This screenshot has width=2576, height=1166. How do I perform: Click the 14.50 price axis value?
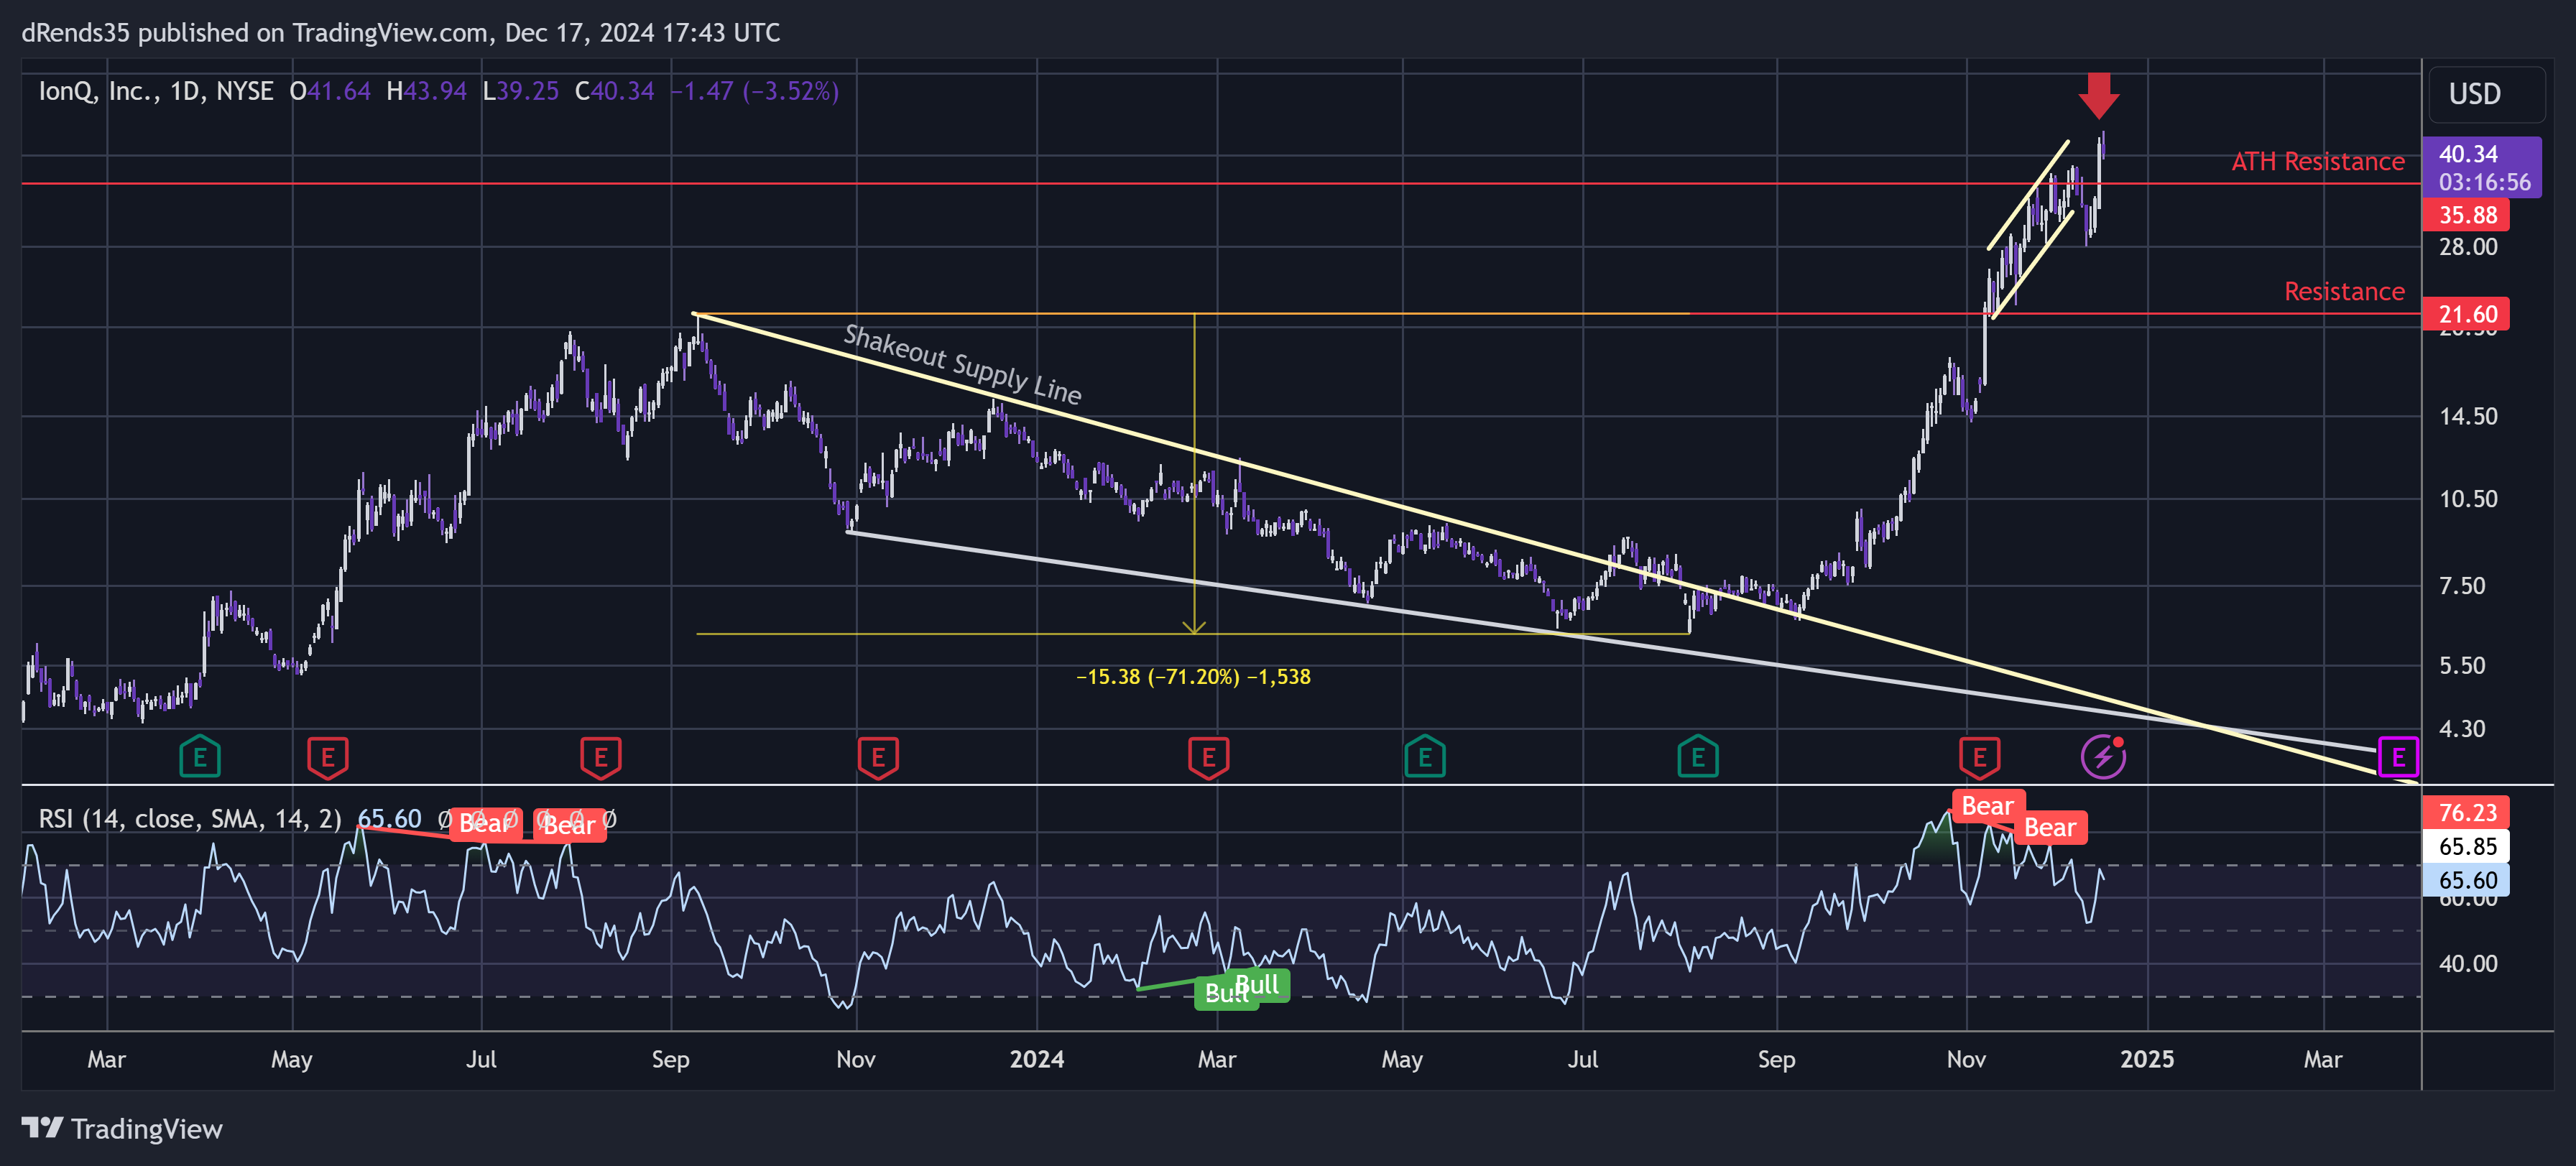pyautogui.click(x=2468, y=416)
